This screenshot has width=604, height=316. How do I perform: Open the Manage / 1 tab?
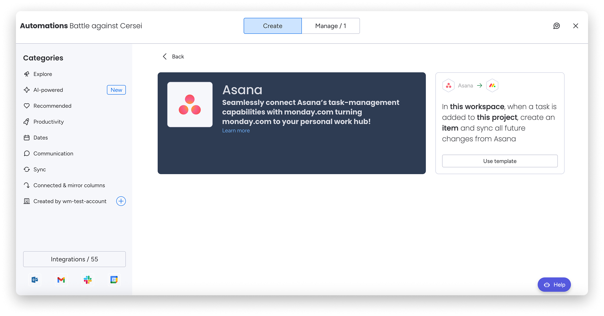click(x=331, y=26)
